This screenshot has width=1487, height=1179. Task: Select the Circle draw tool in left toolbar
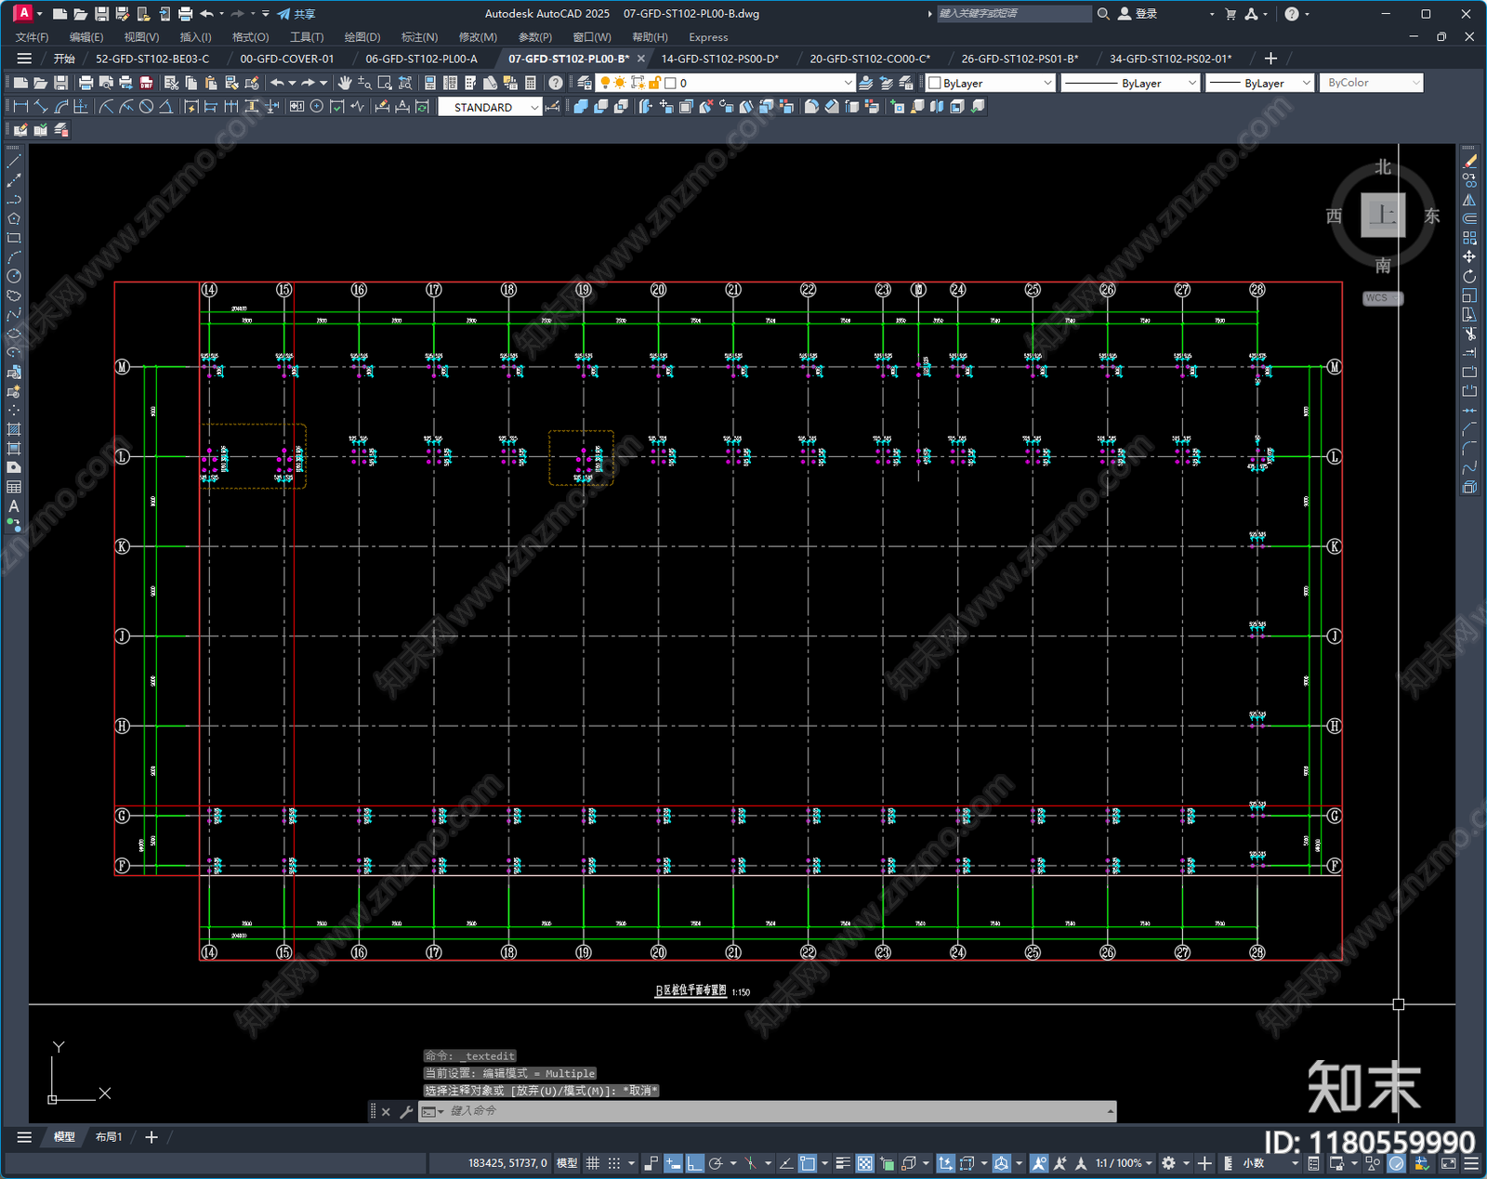pos(14,276)
